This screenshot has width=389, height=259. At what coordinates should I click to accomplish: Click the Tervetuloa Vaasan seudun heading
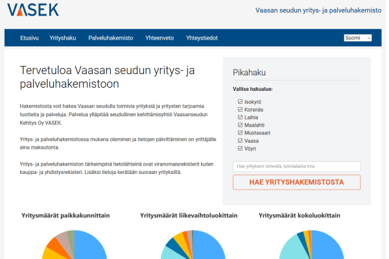[107, 77]
